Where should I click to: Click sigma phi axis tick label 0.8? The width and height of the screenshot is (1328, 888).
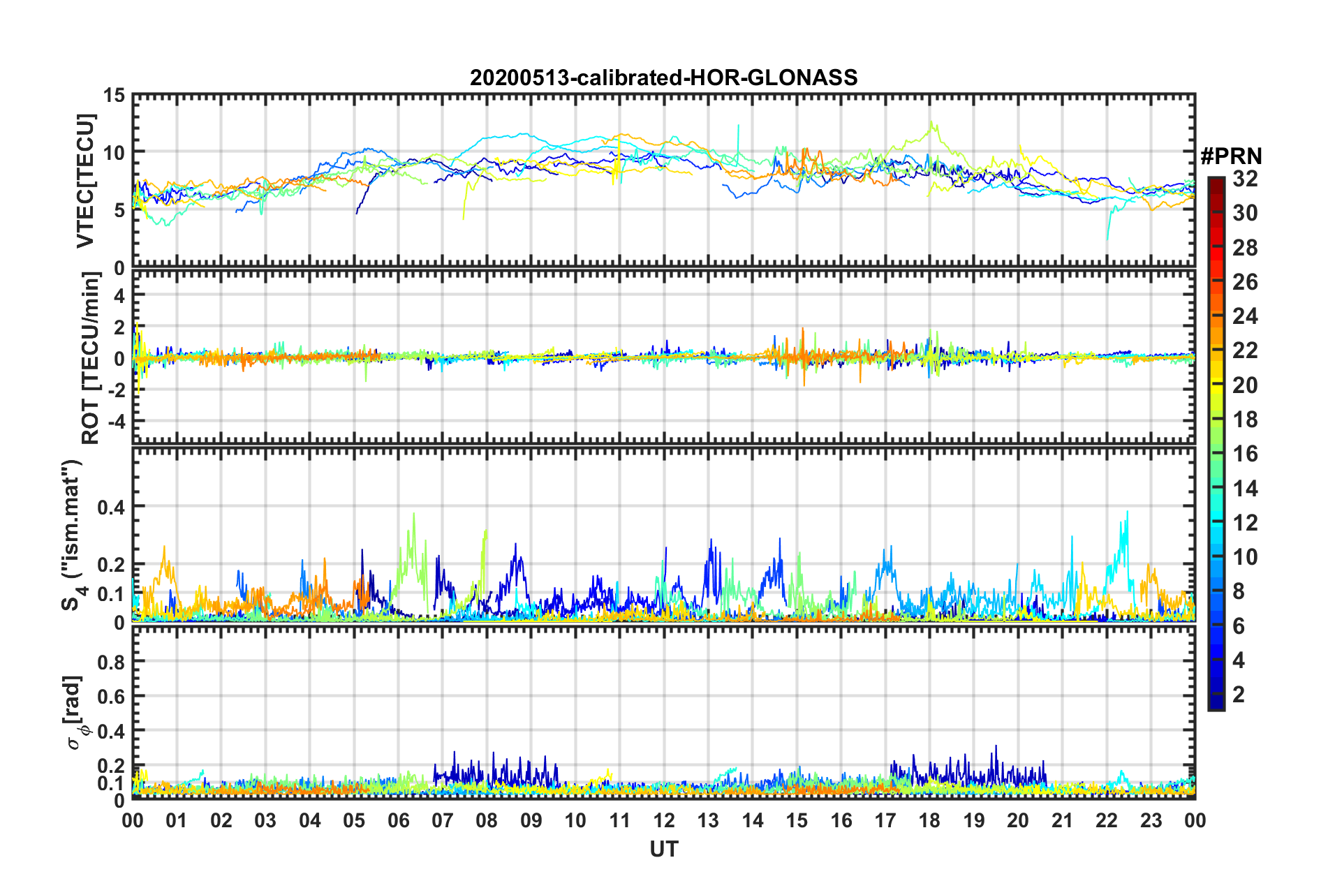pos(112,661)
